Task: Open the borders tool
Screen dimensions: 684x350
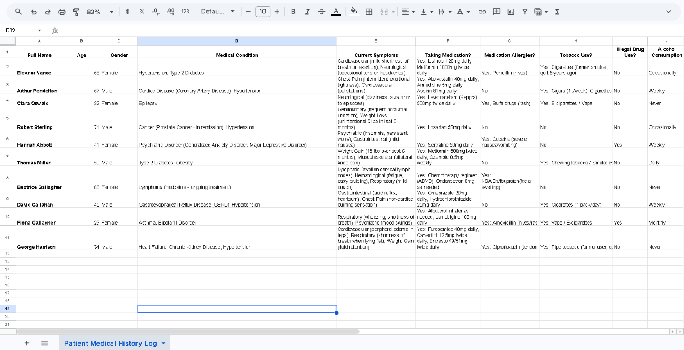Action: 369,12
